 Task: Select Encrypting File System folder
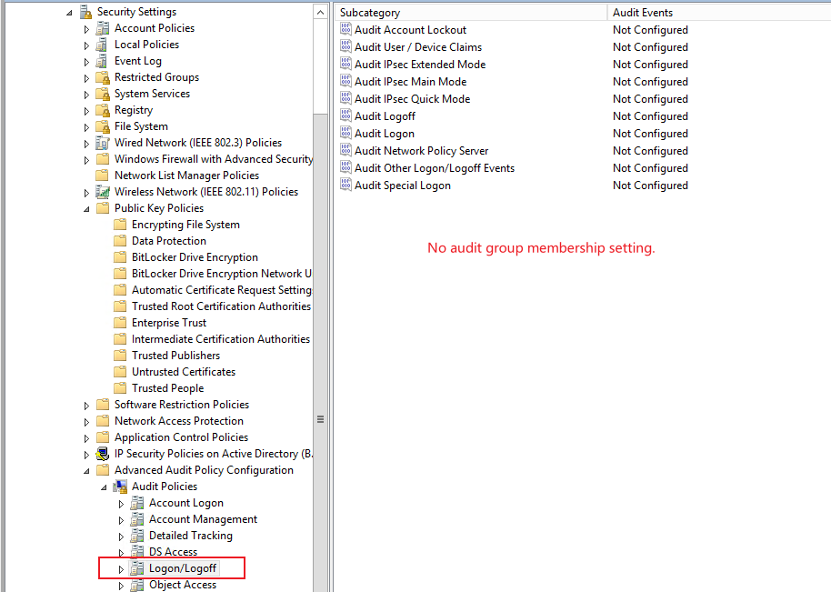185,225
